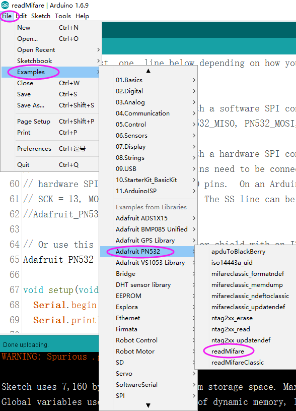Viewport: 296px width, 411px height.
Task: Expand Firmata library examples
Action: (148, 329)
